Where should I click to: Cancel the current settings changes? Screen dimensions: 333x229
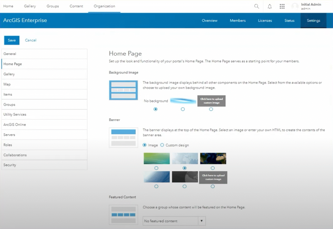pos(31,40)
